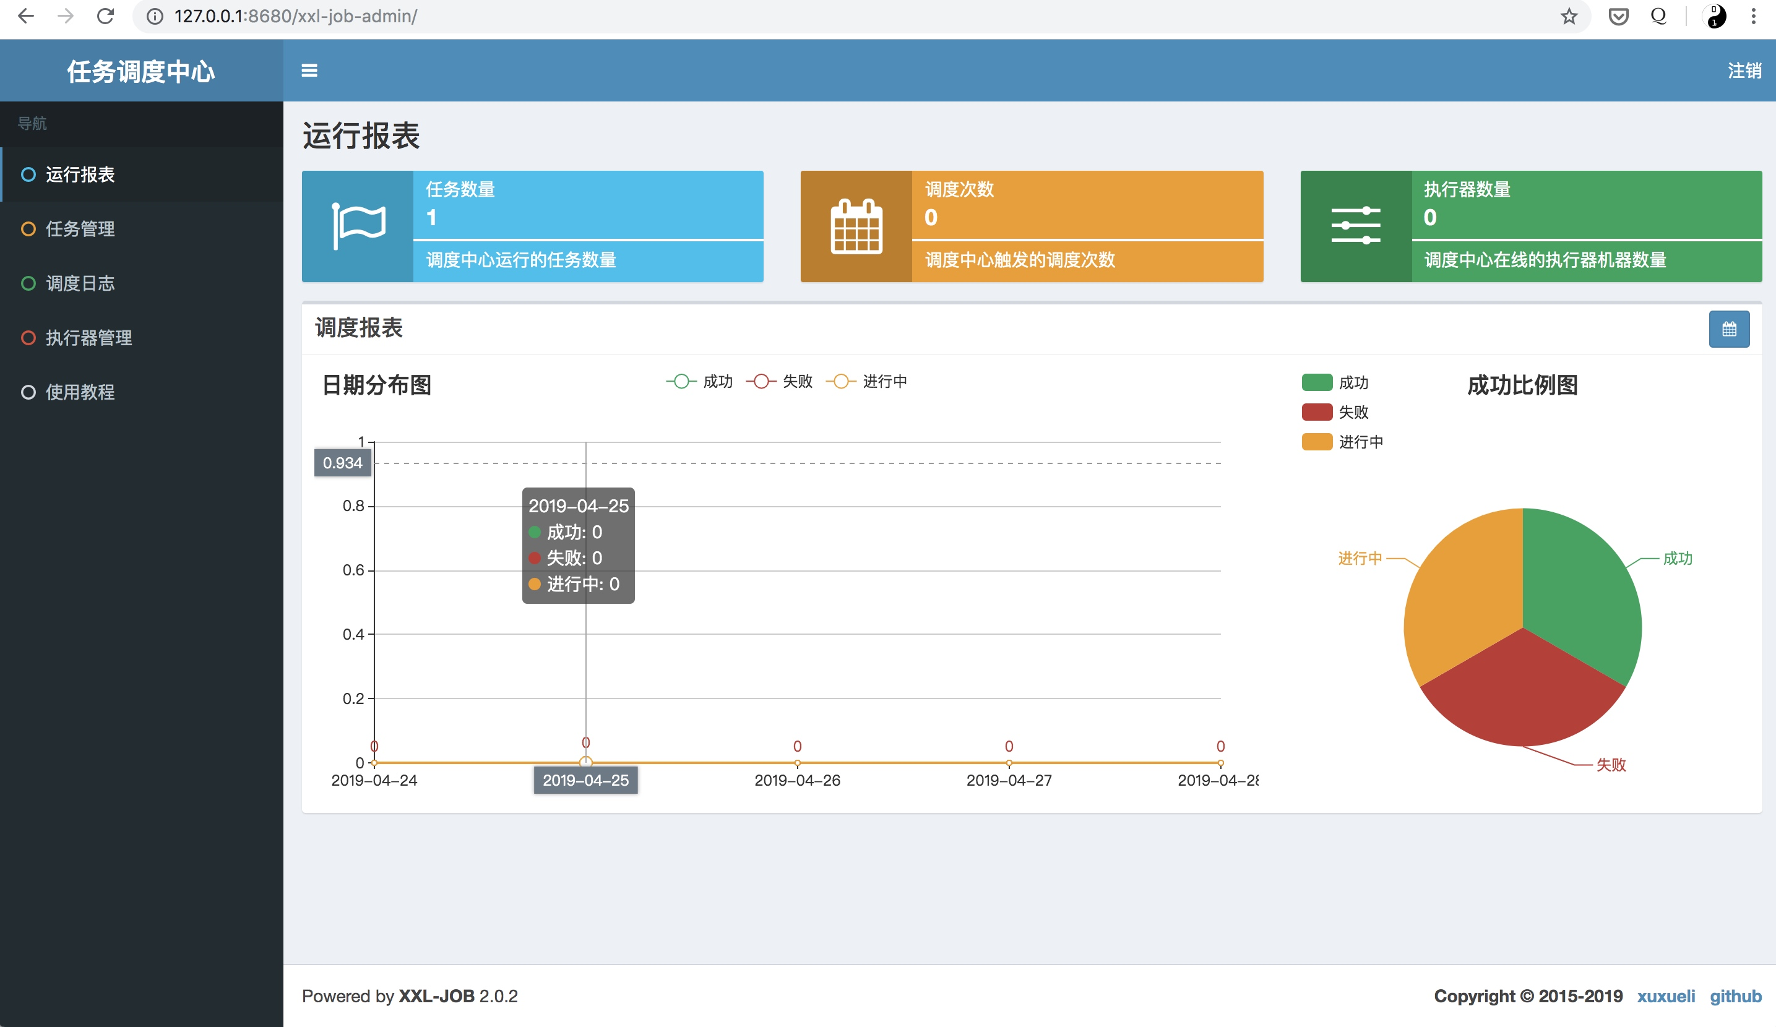Go to 调度日志 in sidebar
Screen dimensions: 1776x1027
point(80,283)
